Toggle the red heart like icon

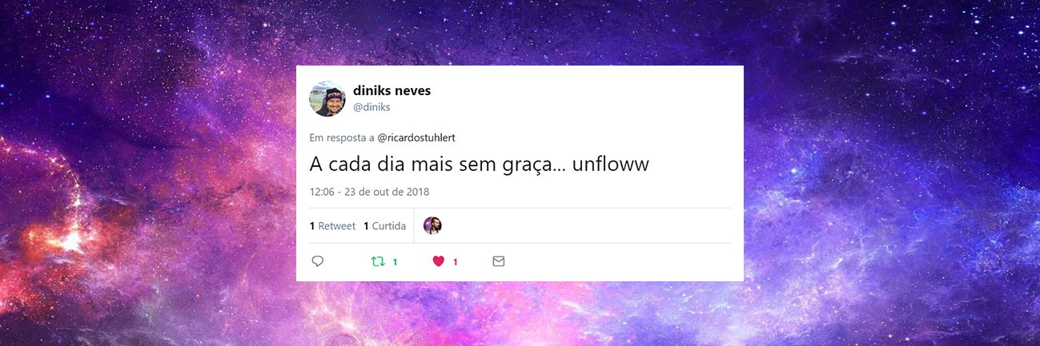(x=438, y=261)
